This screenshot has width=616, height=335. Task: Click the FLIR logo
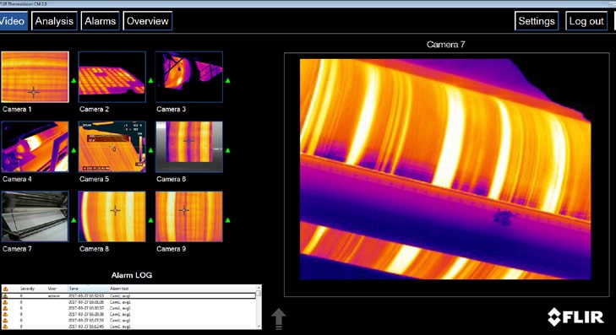(x=575, y=317)
